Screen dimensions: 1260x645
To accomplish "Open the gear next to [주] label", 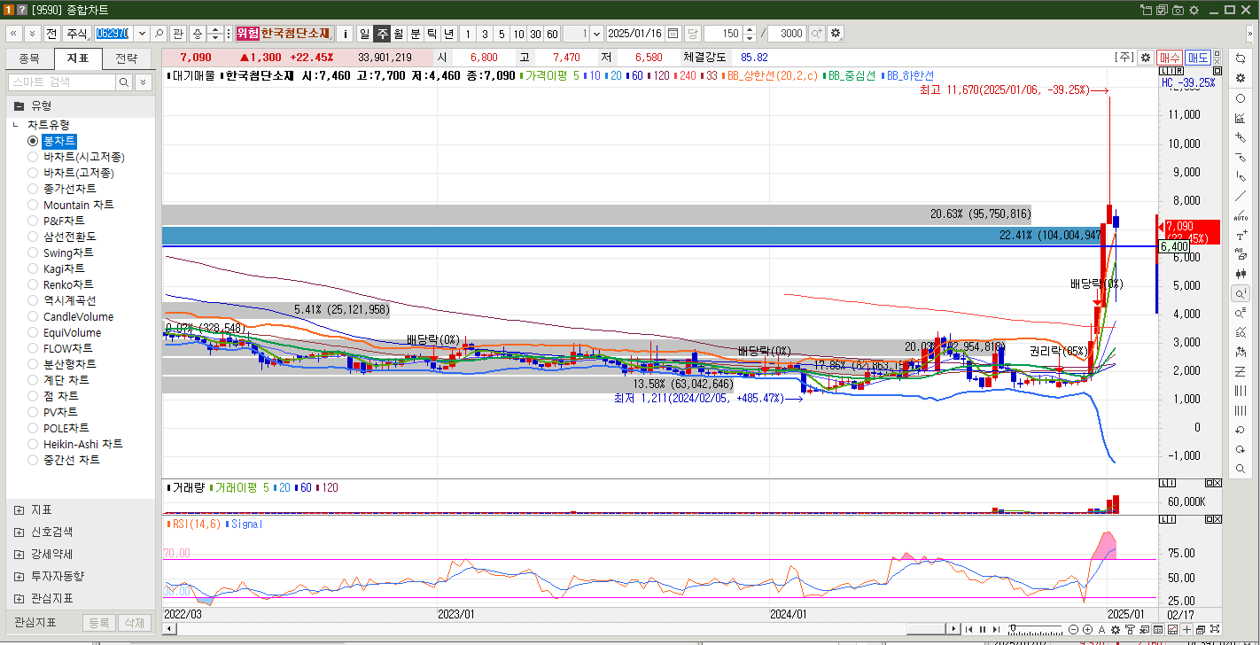I will point(1146,57).
